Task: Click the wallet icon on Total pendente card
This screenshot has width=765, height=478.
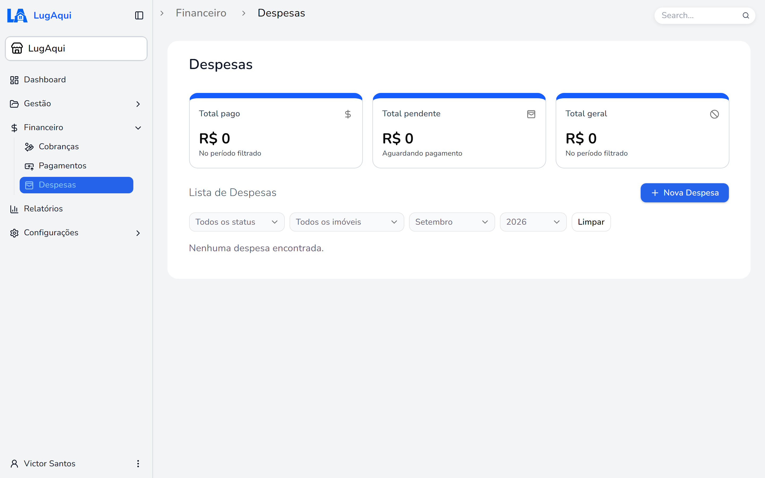Action: pyautogui.click(x=531, y=114)
